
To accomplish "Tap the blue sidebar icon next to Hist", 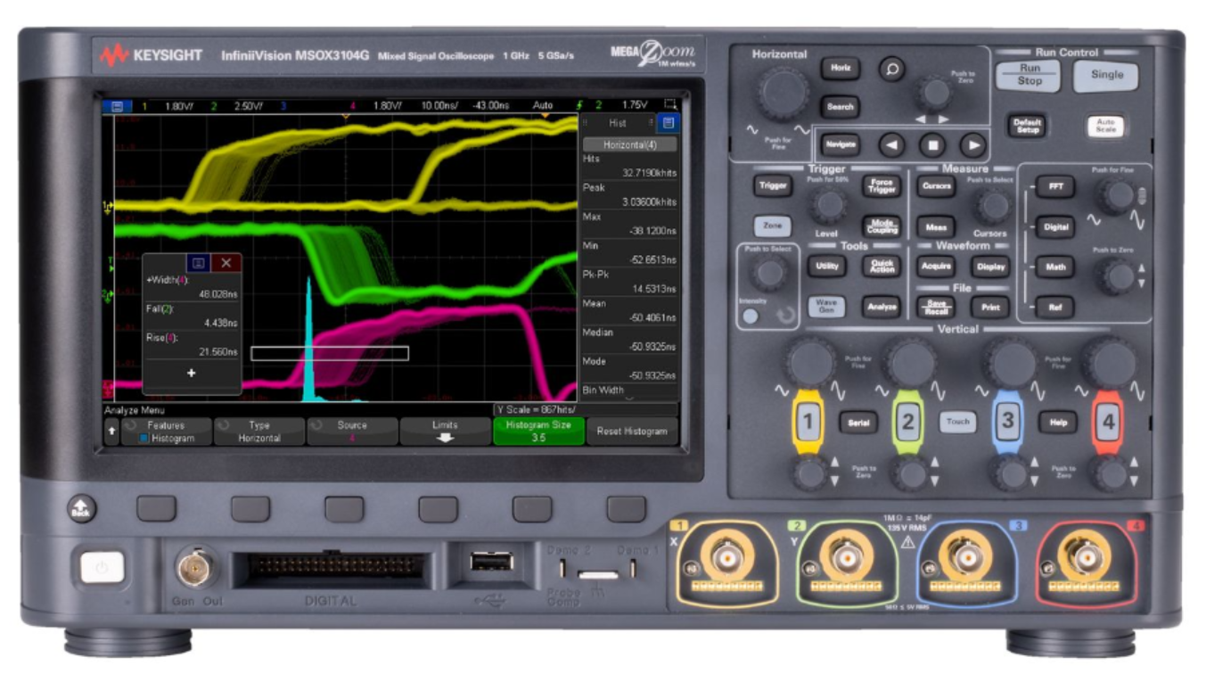I will point(669,123).
